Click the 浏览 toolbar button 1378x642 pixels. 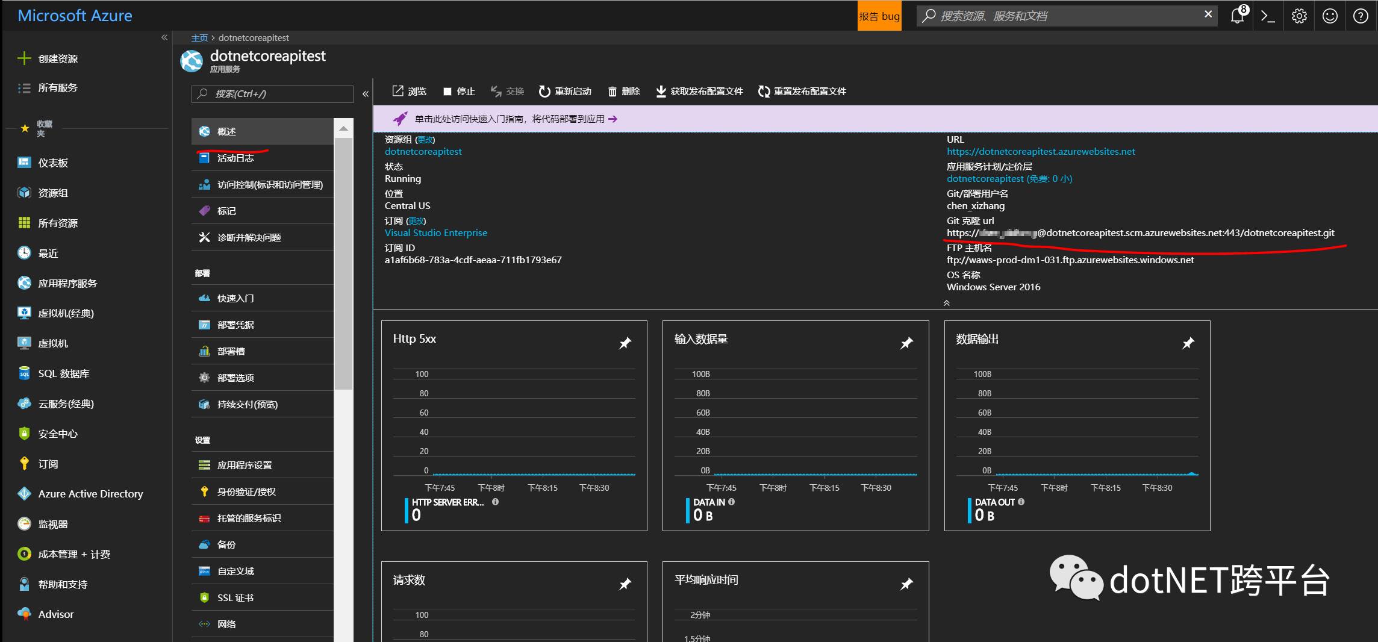point(410,91)
